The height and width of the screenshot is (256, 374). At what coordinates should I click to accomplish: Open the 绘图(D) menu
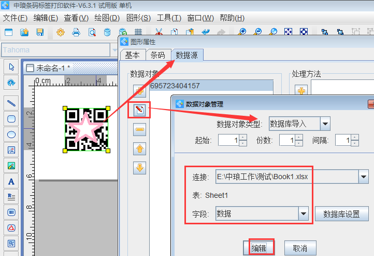107,18
